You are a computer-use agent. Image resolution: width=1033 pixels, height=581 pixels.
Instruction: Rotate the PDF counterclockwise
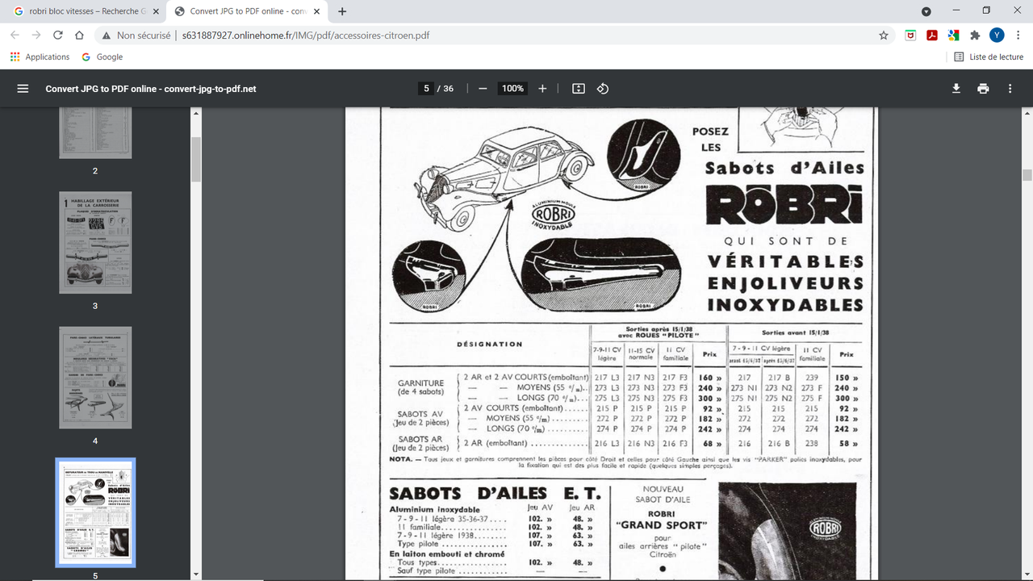point(603,89)
